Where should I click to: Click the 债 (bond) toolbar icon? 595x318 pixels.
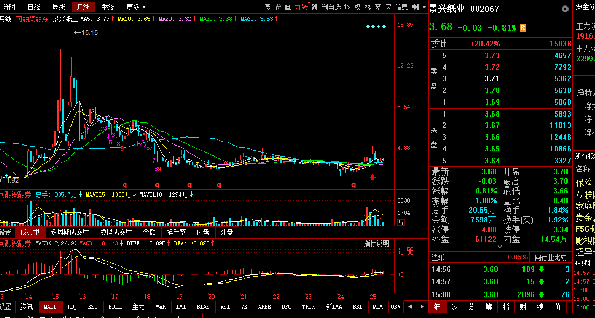pos(267,7)
